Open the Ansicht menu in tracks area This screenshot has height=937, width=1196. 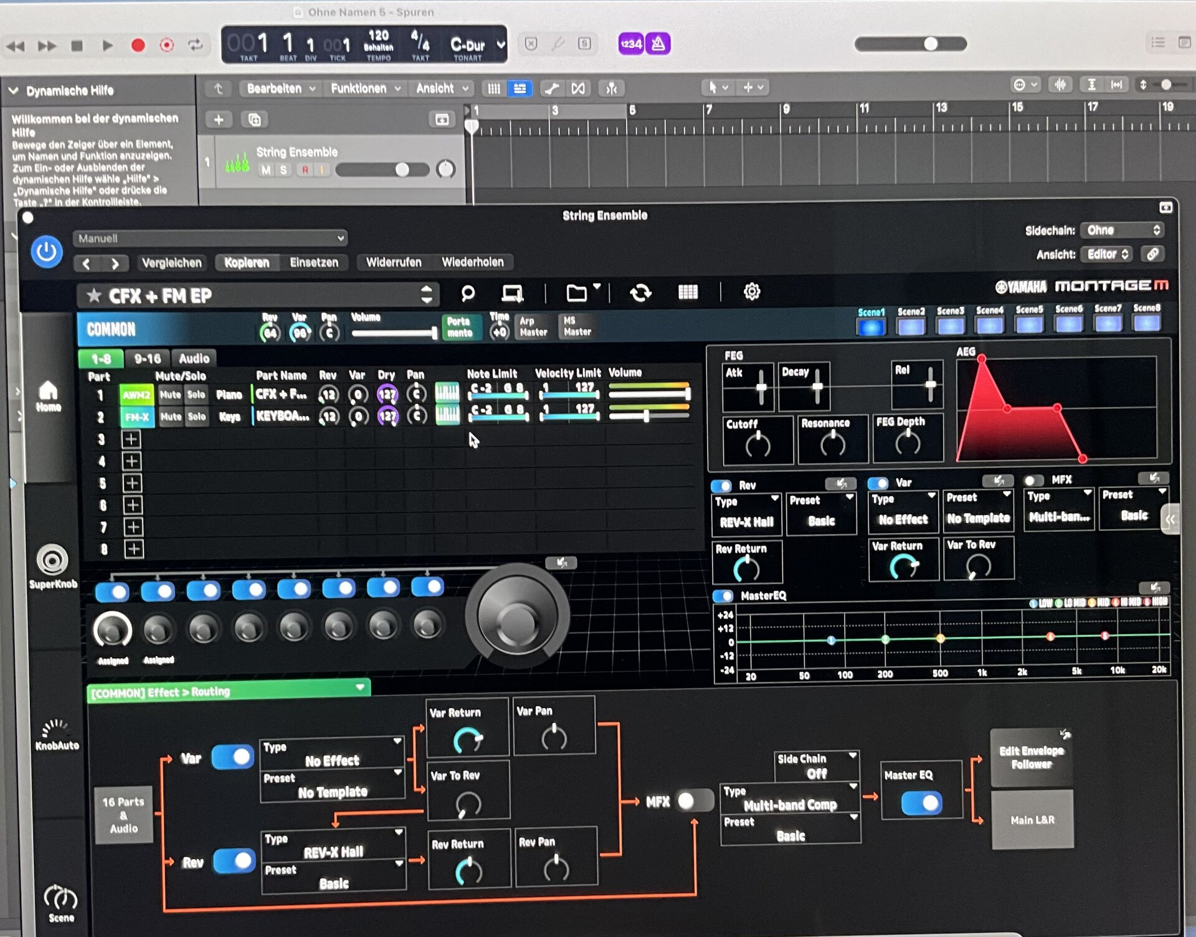(x=442, y=88)
